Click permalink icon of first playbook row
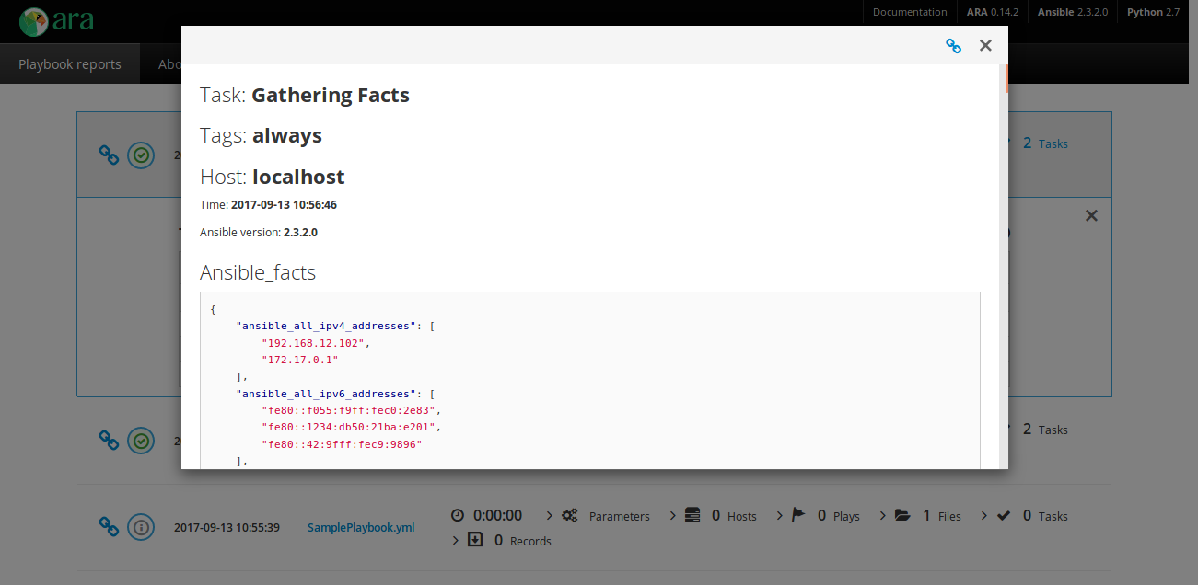Viewport: 1198px width, 585px height. (109, 155)
